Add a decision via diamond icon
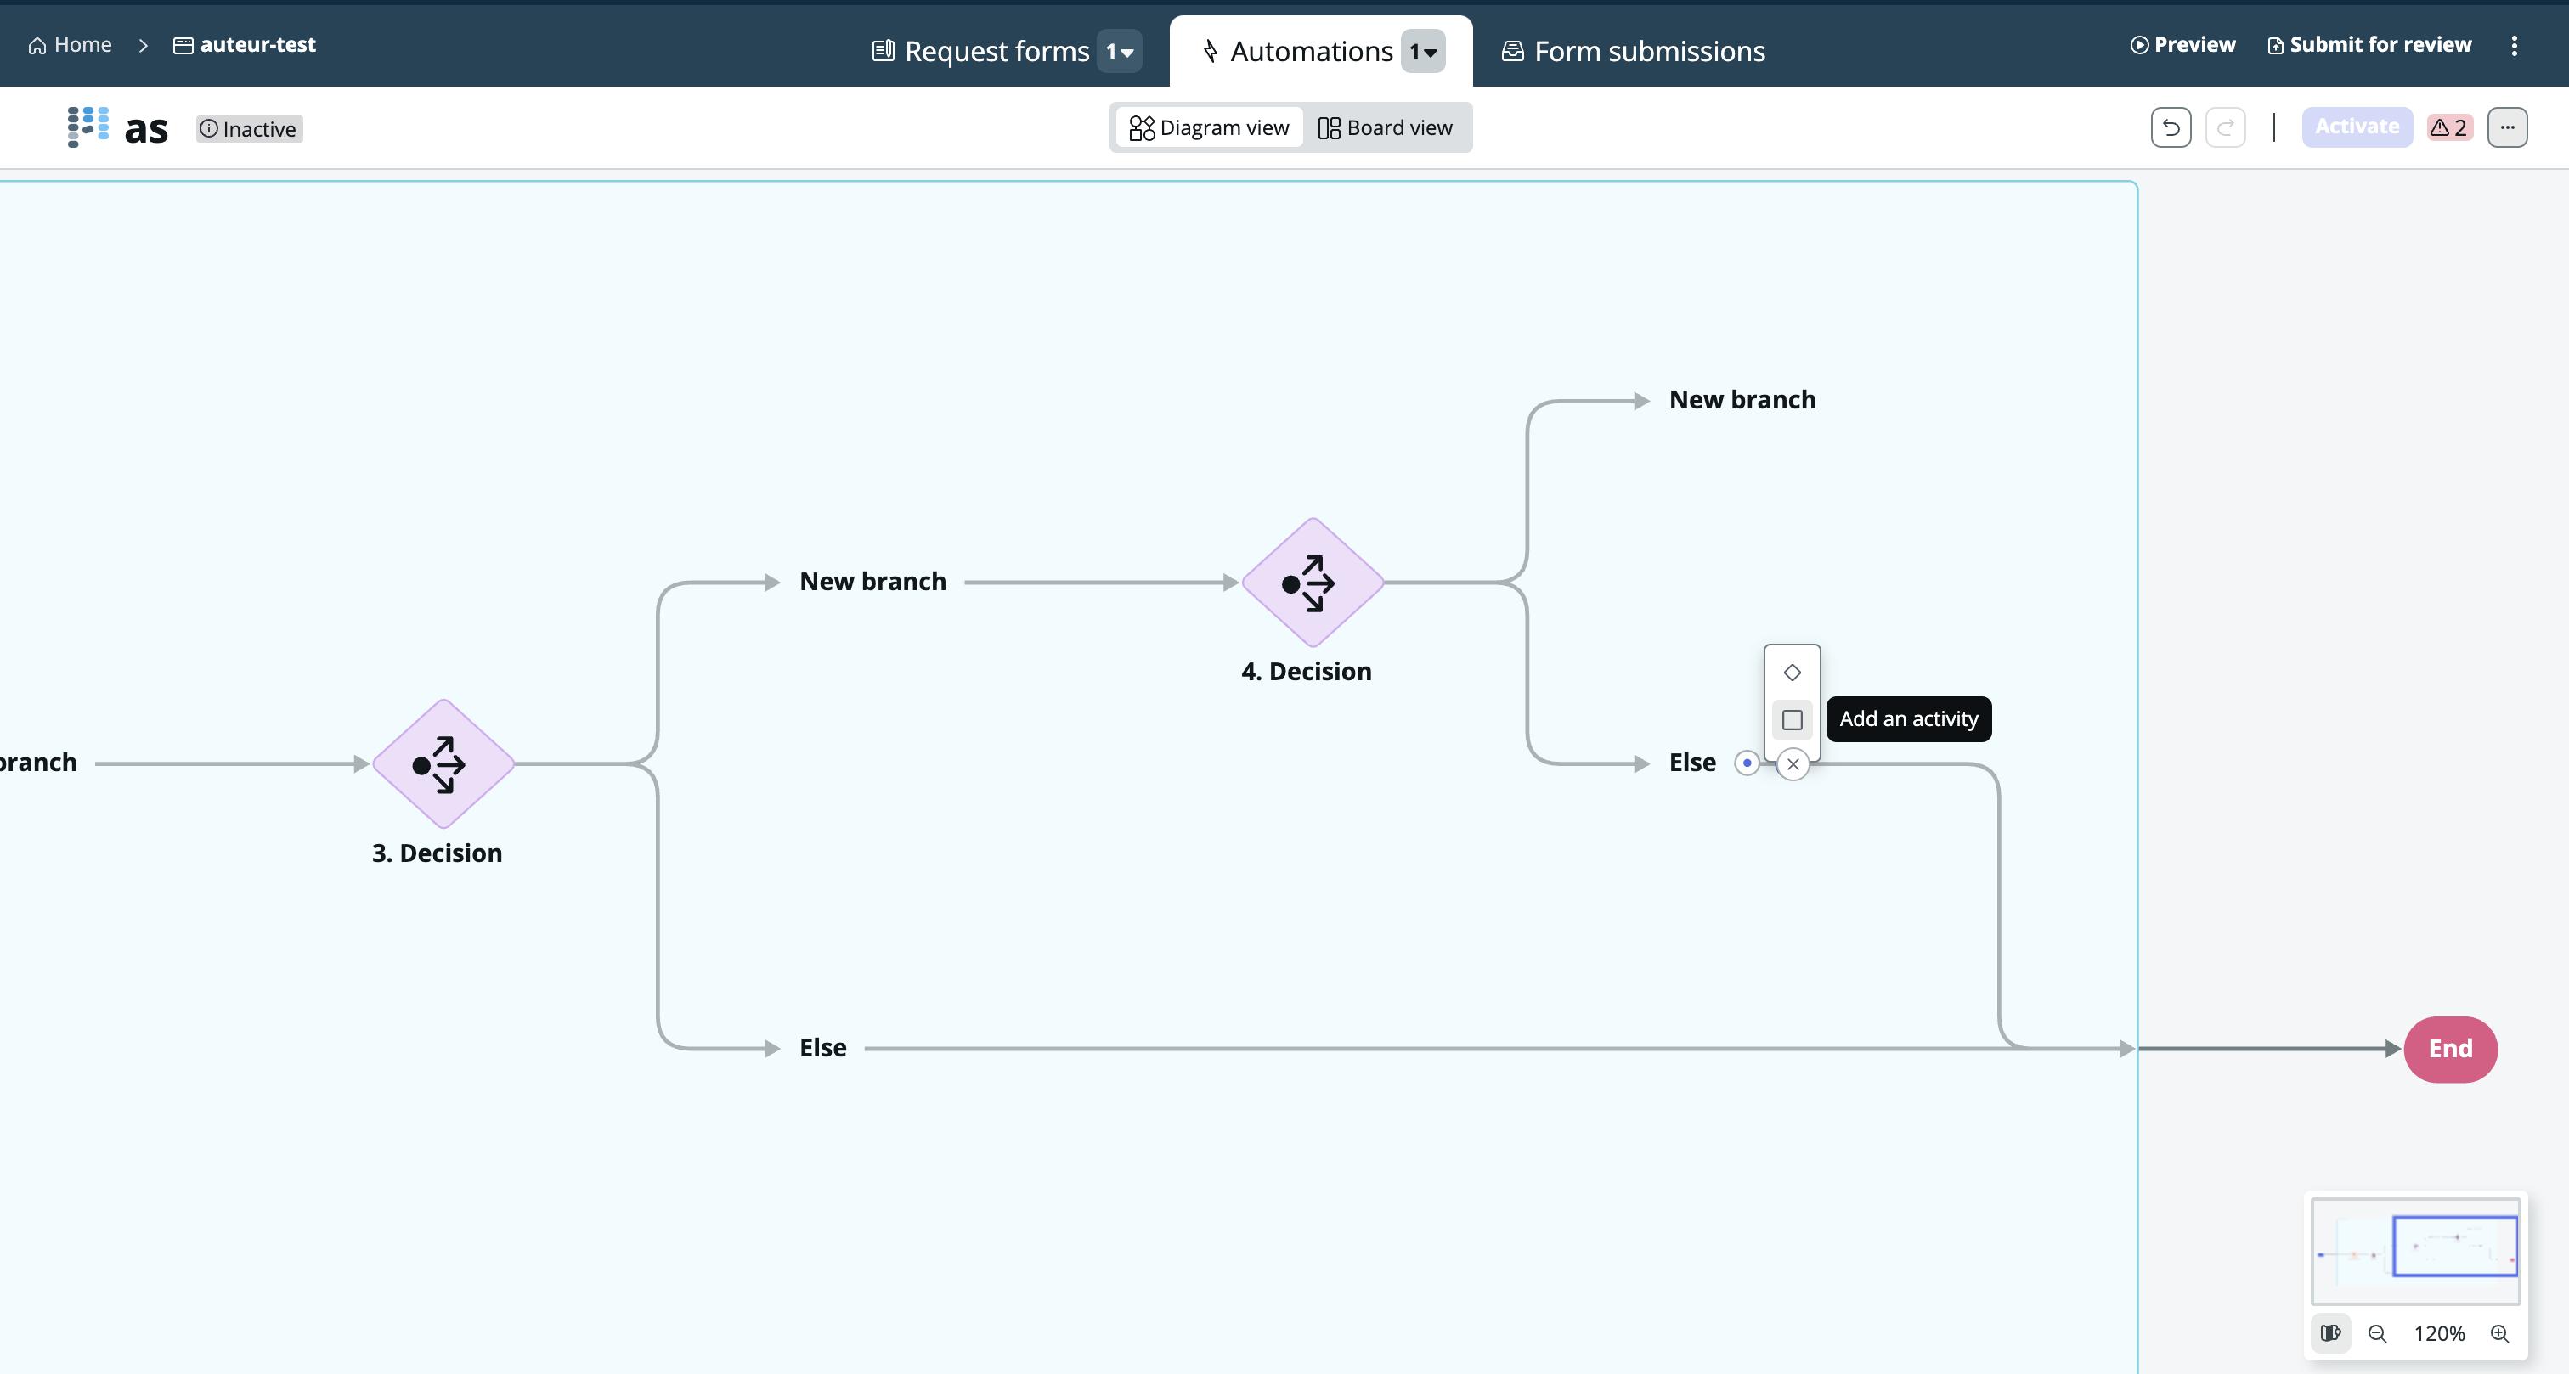2569x1374 pixels. [x=1791, y=672]
